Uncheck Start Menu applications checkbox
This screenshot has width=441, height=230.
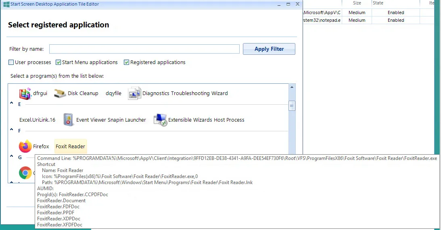pyautogui.click(x=59, y=62)
